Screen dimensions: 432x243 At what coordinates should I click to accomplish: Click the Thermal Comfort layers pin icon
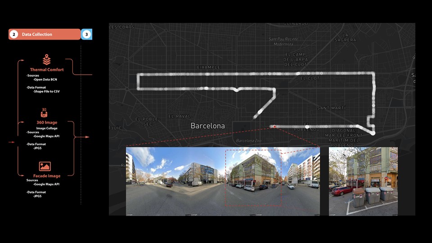(x=46, y=60)
